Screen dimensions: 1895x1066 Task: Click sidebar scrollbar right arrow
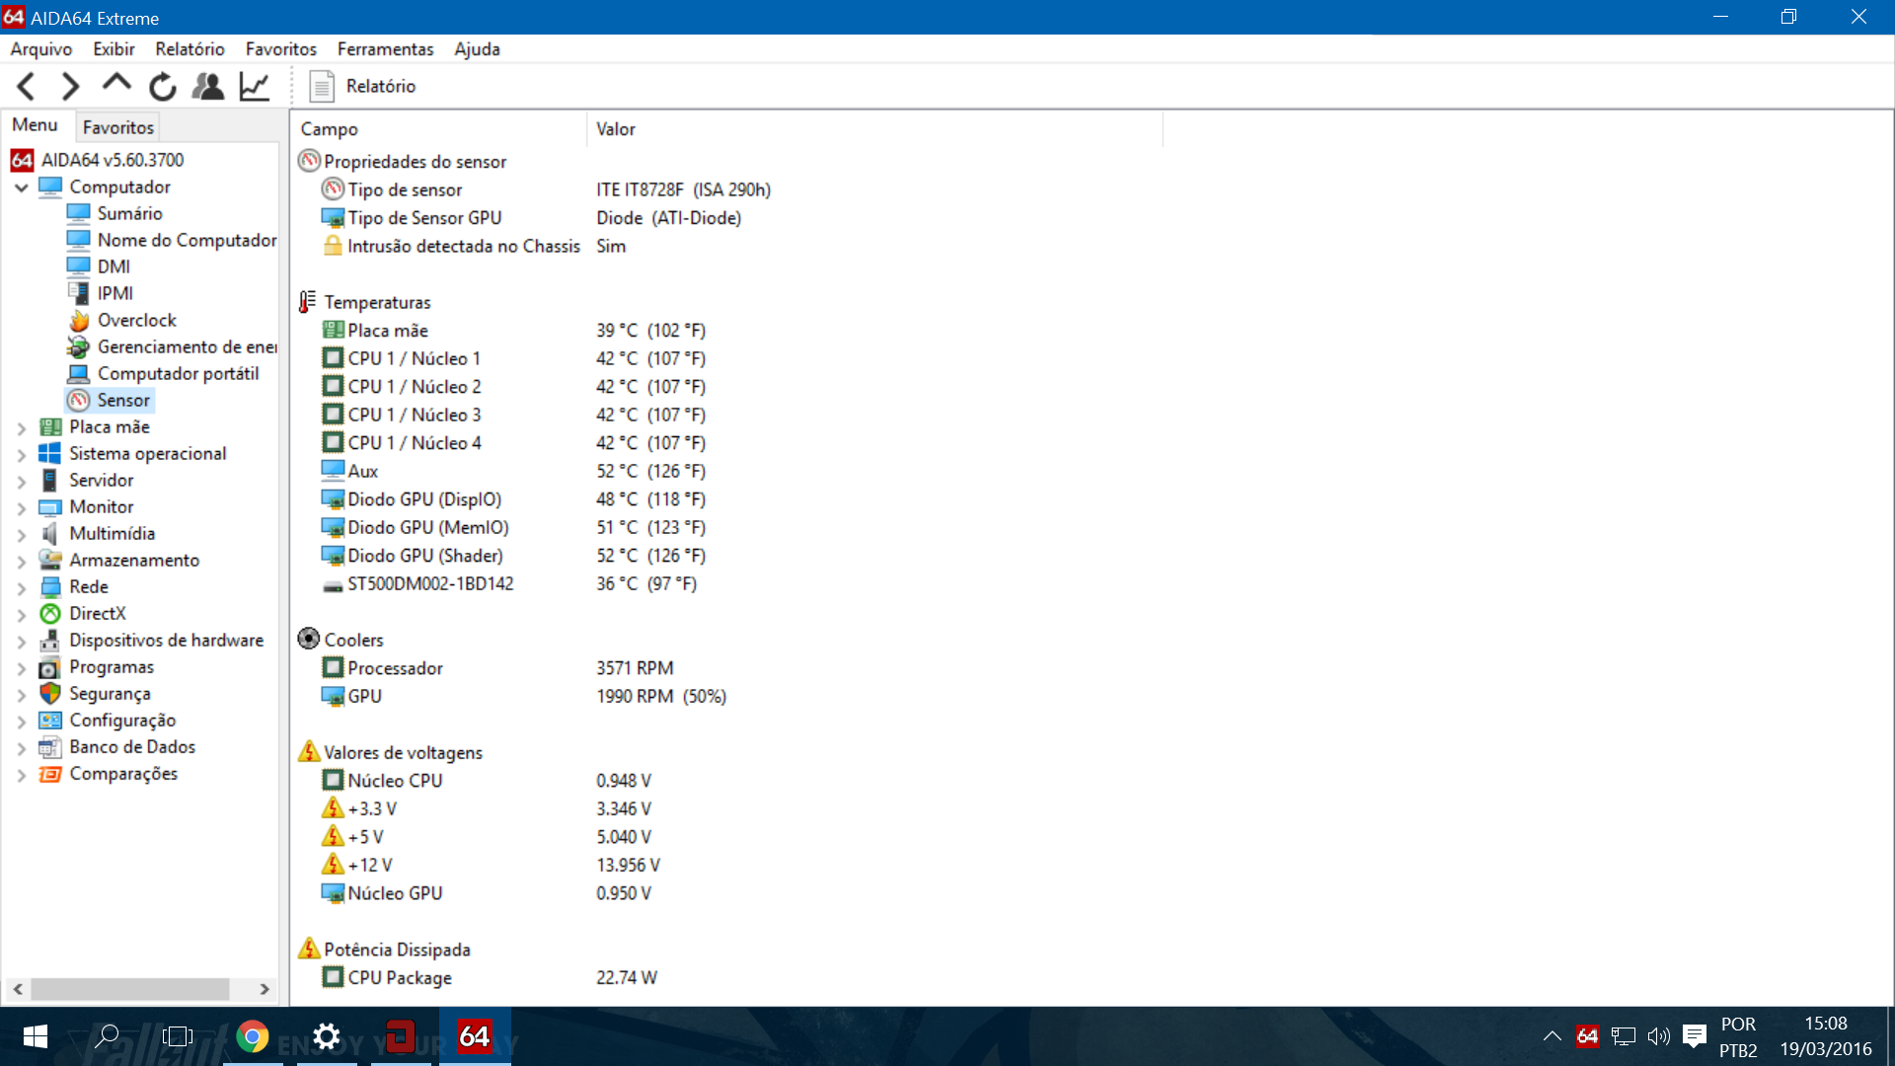click(264, 989)
